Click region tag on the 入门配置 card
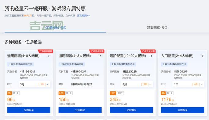This screenshot has width=209, height=120. (174, 64)
